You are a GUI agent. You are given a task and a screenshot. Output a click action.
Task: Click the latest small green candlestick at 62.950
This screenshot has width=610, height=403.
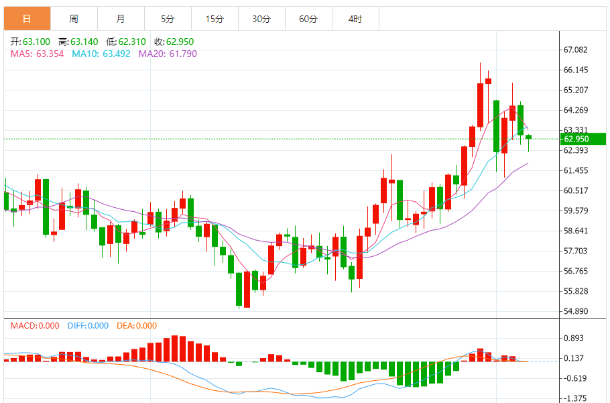pos(528,137)
